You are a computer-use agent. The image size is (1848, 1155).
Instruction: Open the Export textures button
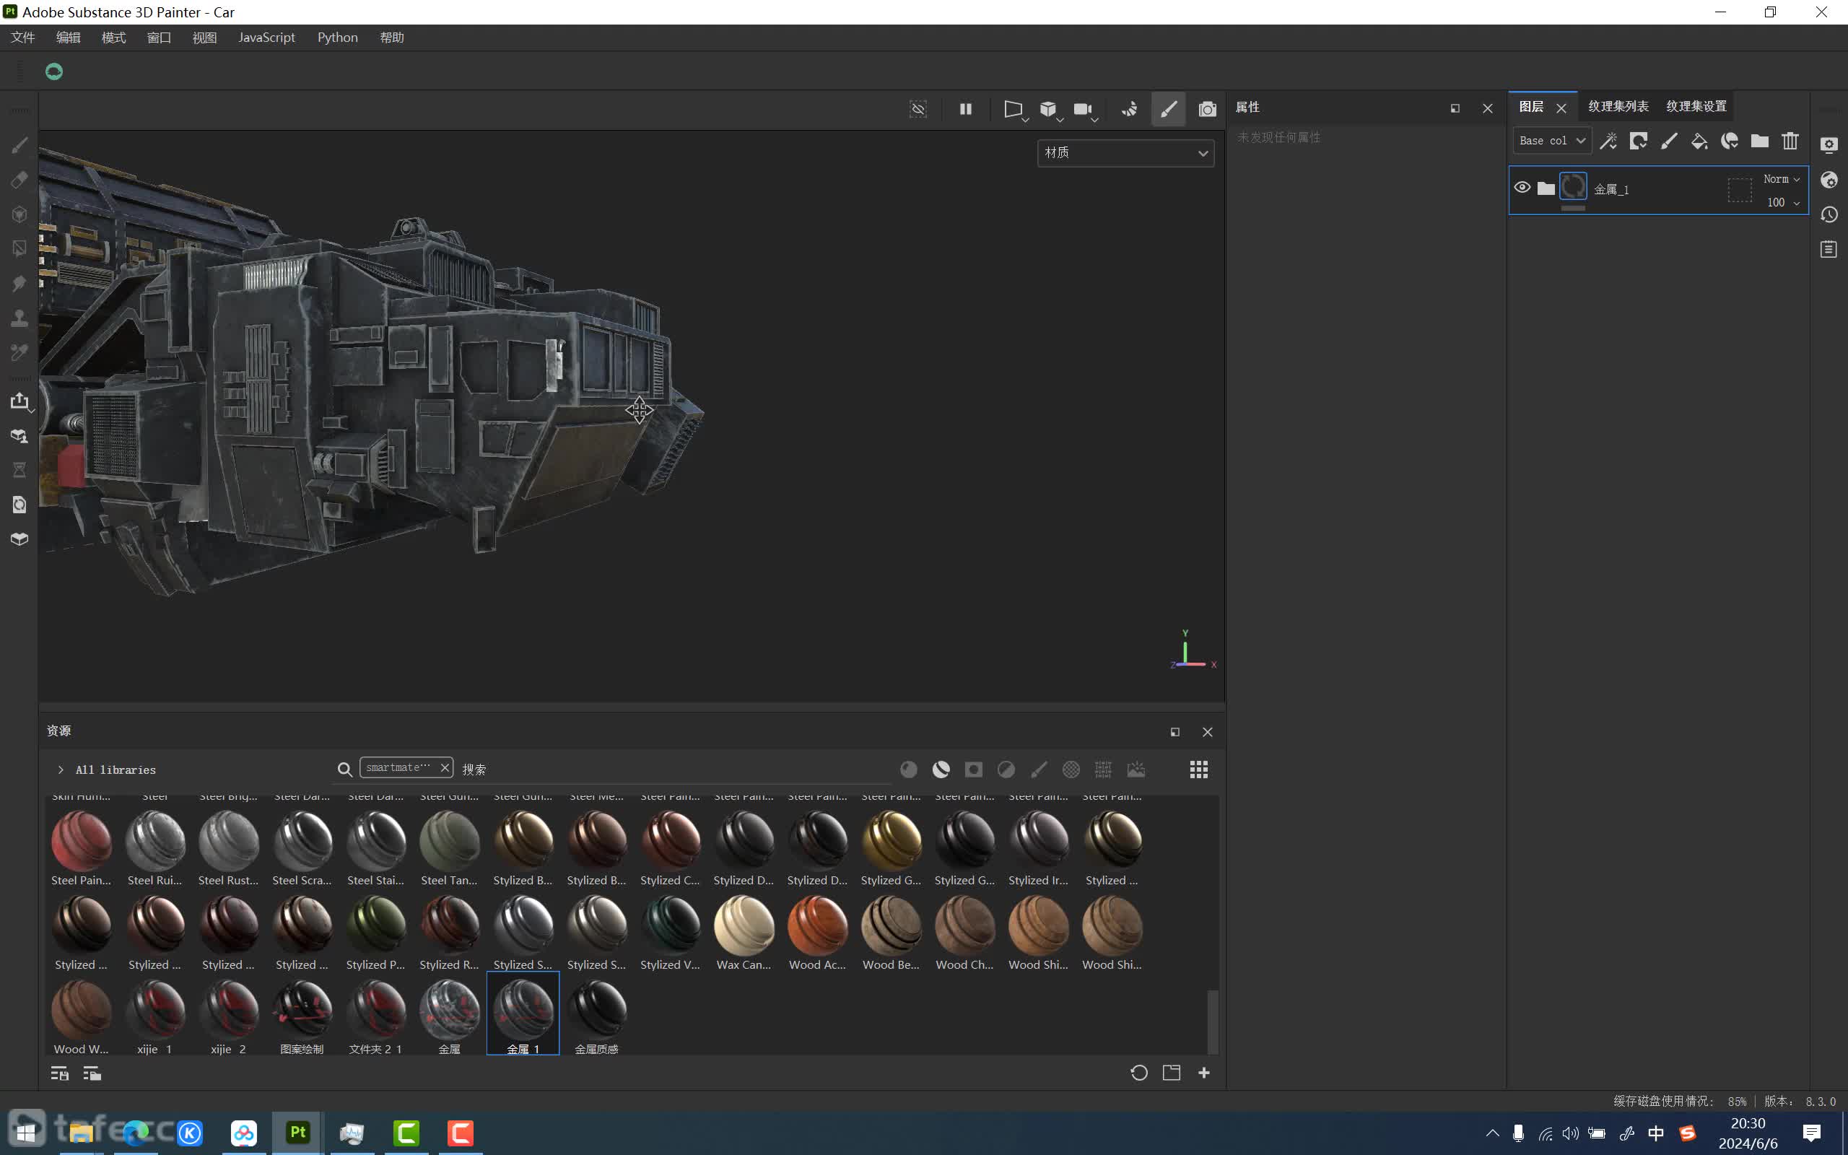click(x=20, y=401)
